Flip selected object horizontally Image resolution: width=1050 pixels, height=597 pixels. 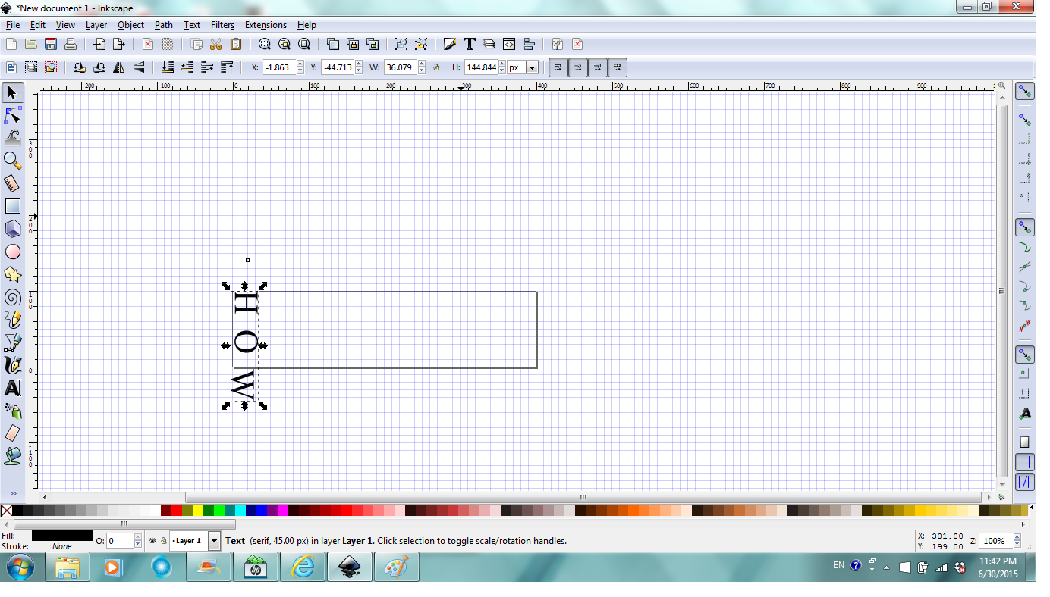[119, 67]
